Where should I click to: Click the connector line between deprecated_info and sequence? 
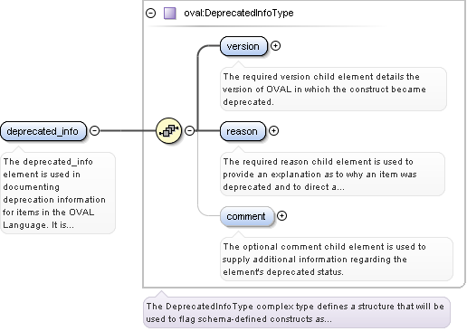coord(128,130)
